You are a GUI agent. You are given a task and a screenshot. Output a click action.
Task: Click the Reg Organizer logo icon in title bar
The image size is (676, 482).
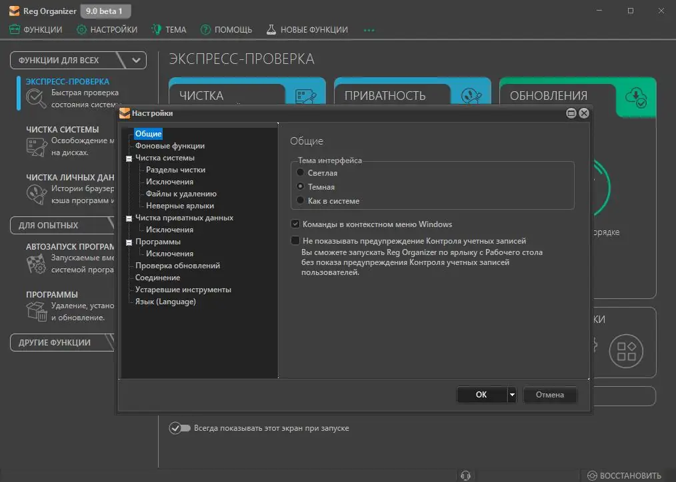point(14,11)
